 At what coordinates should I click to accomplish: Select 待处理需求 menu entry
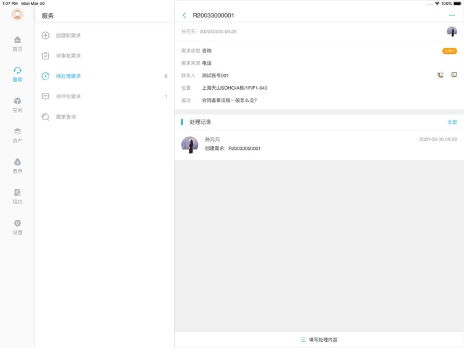coord(105,76)
